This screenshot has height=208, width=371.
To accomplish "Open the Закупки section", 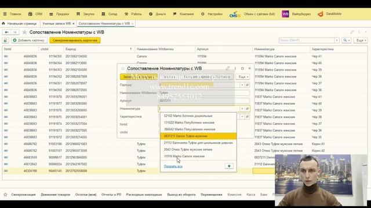I will click(85, 14).
